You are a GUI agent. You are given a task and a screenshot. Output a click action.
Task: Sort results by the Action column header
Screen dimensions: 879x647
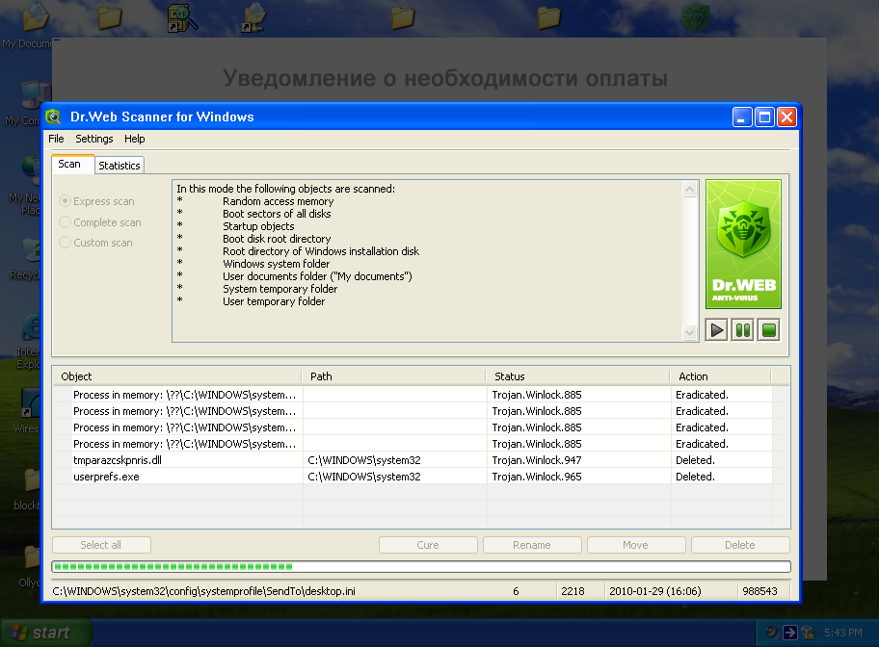720,376
